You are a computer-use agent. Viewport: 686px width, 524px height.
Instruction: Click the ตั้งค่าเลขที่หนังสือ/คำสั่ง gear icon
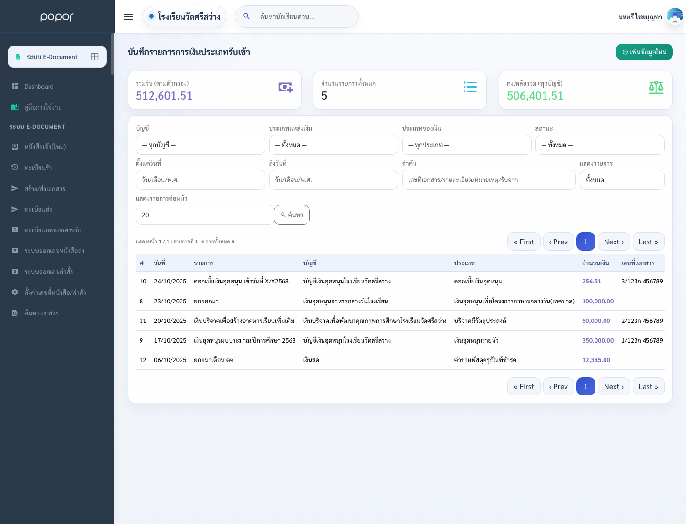[x=15, y=292]
